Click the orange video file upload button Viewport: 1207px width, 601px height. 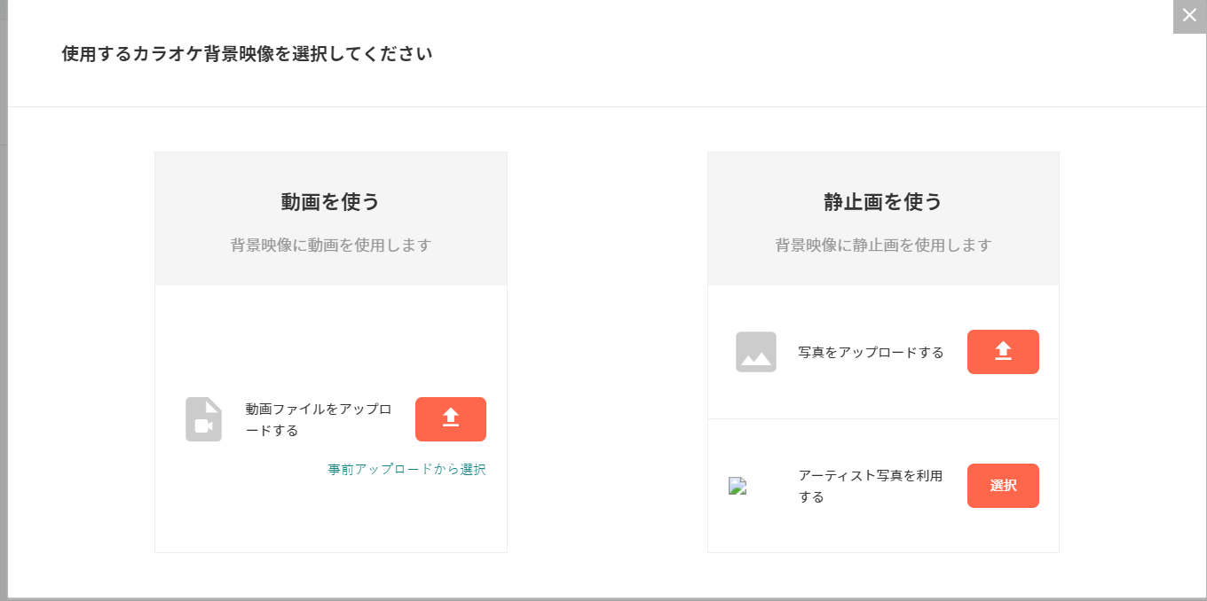(x=451, y=419)
